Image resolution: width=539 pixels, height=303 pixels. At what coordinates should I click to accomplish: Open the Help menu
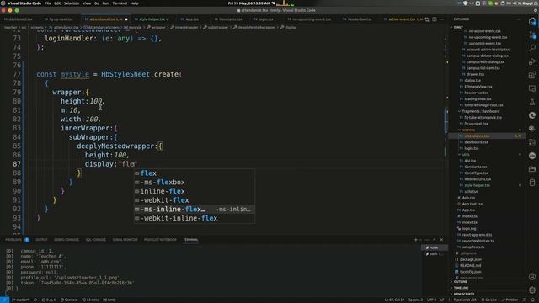[x=135, y=3]
